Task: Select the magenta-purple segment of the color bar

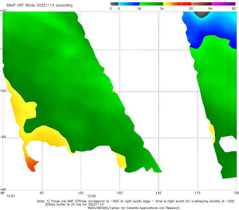Action: (x=223, y=4)
